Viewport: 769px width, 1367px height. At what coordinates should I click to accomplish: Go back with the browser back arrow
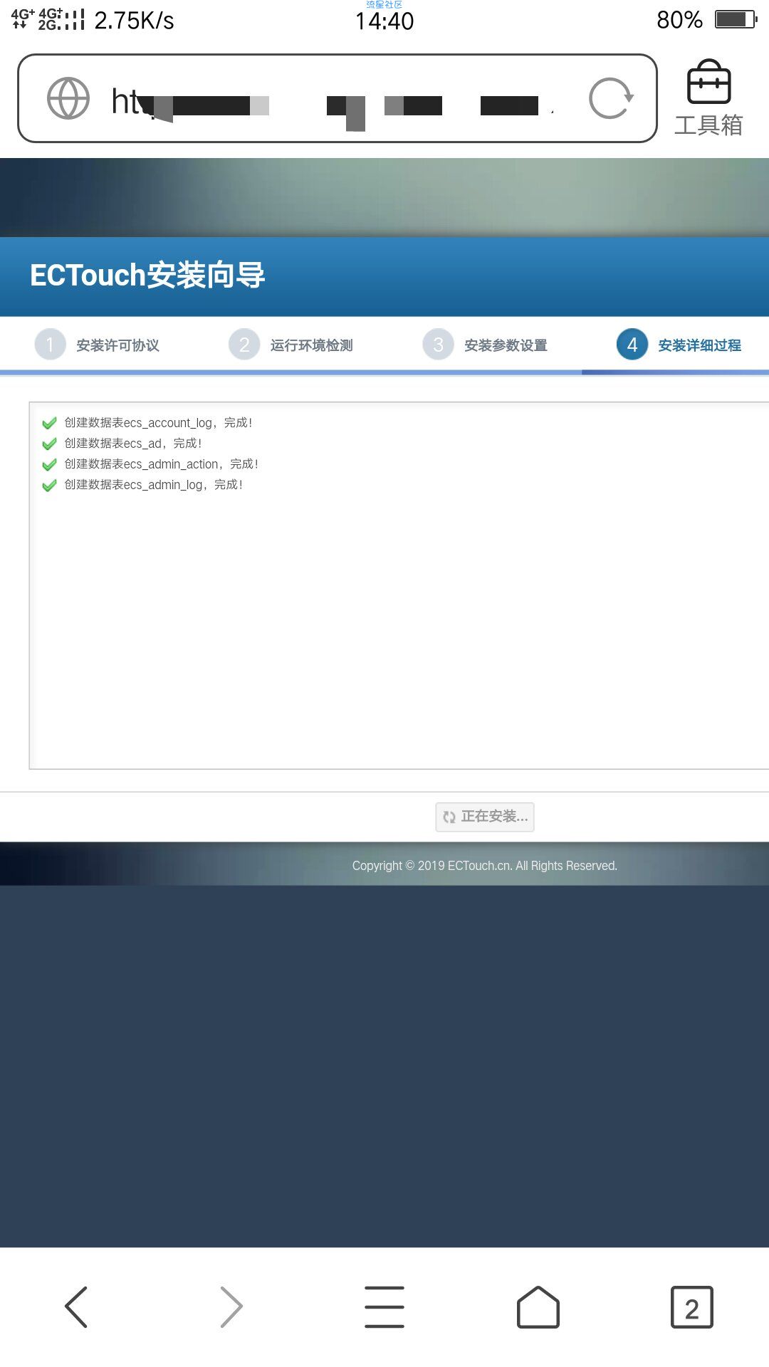(x=76, y=1307)
